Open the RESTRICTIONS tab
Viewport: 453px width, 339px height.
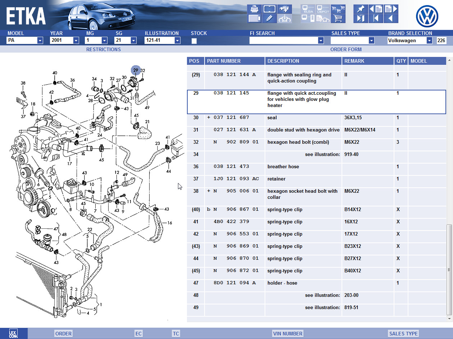click(104, 49)
